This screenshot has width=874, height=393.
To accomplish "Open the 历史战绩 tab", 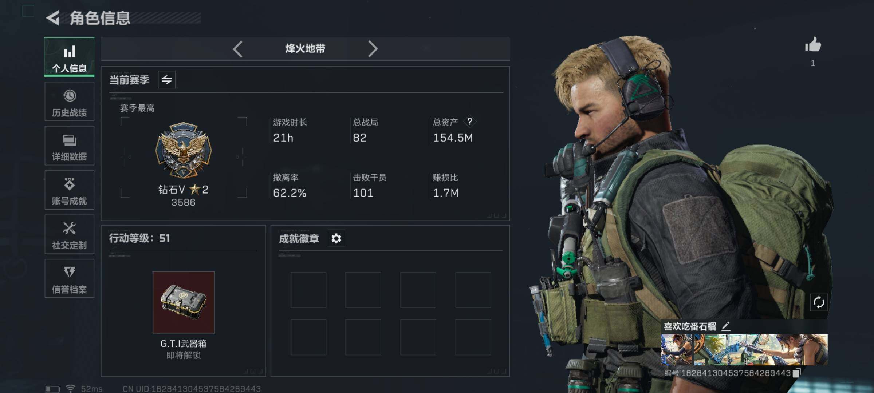I will coord(69,102).
